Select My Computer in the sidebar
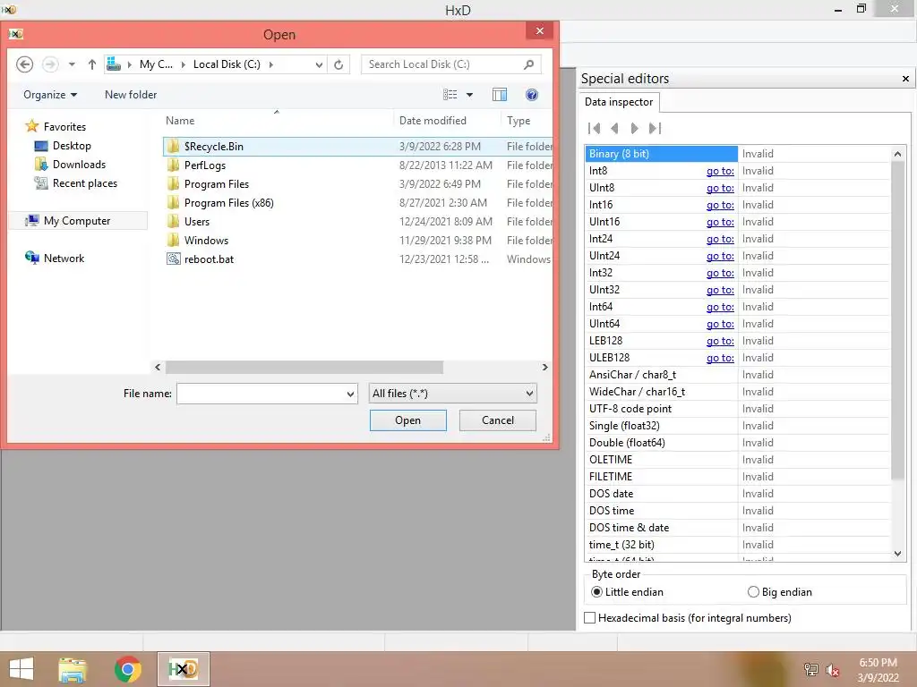 (77, 221)
